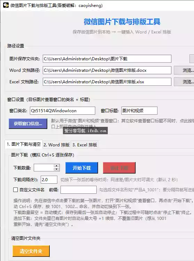Click the 窗口类名 input field

tap(63, 111)
